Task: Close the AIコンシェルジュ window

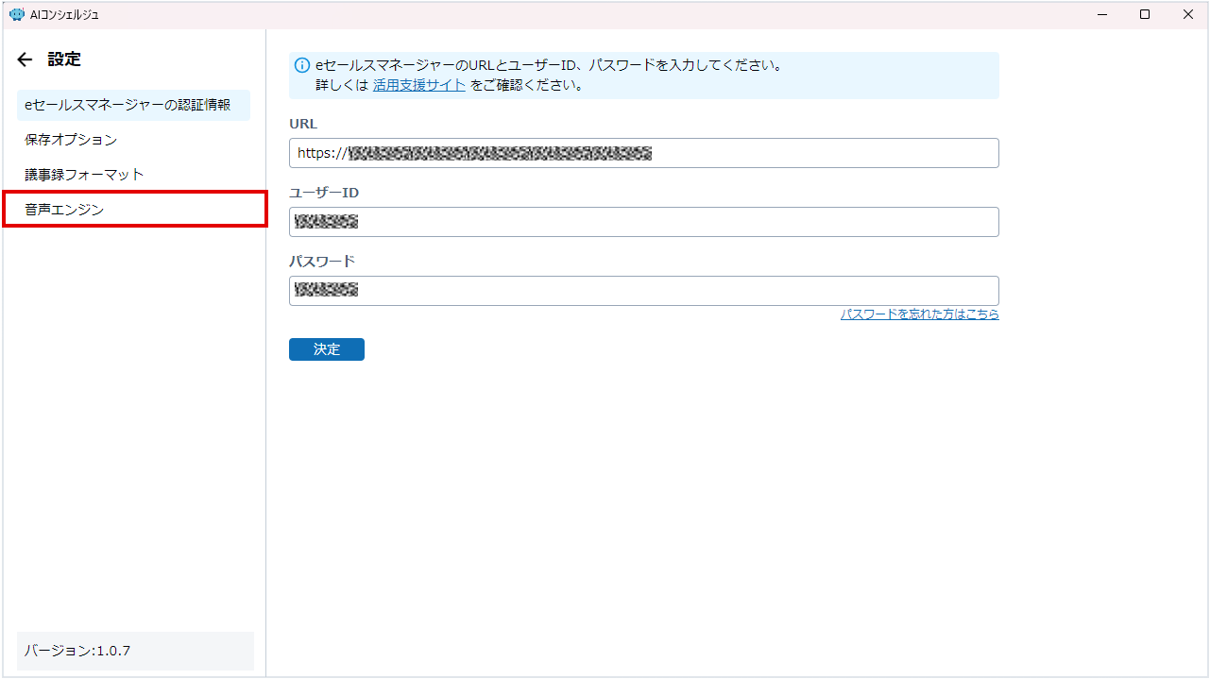Action: pos(1188,14)
